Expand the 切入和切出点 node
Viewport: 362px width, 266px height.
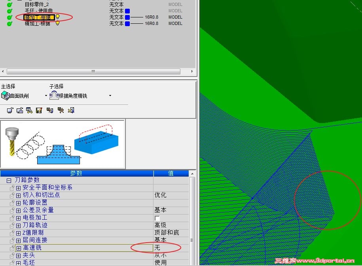click(19, 196)
